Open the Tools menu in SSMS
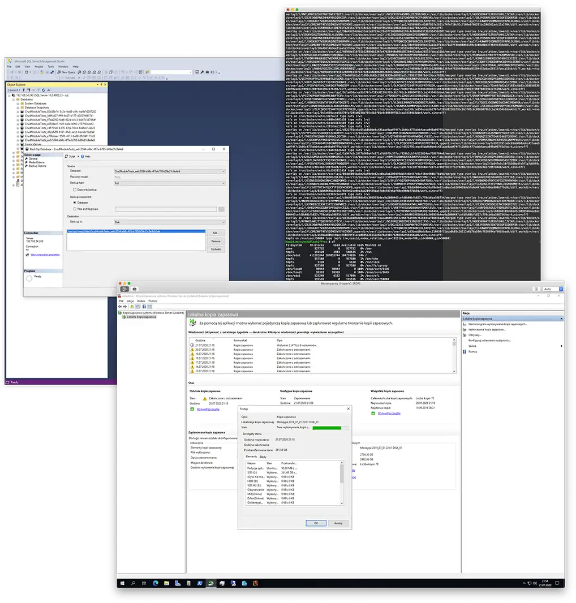 point(50,67)
